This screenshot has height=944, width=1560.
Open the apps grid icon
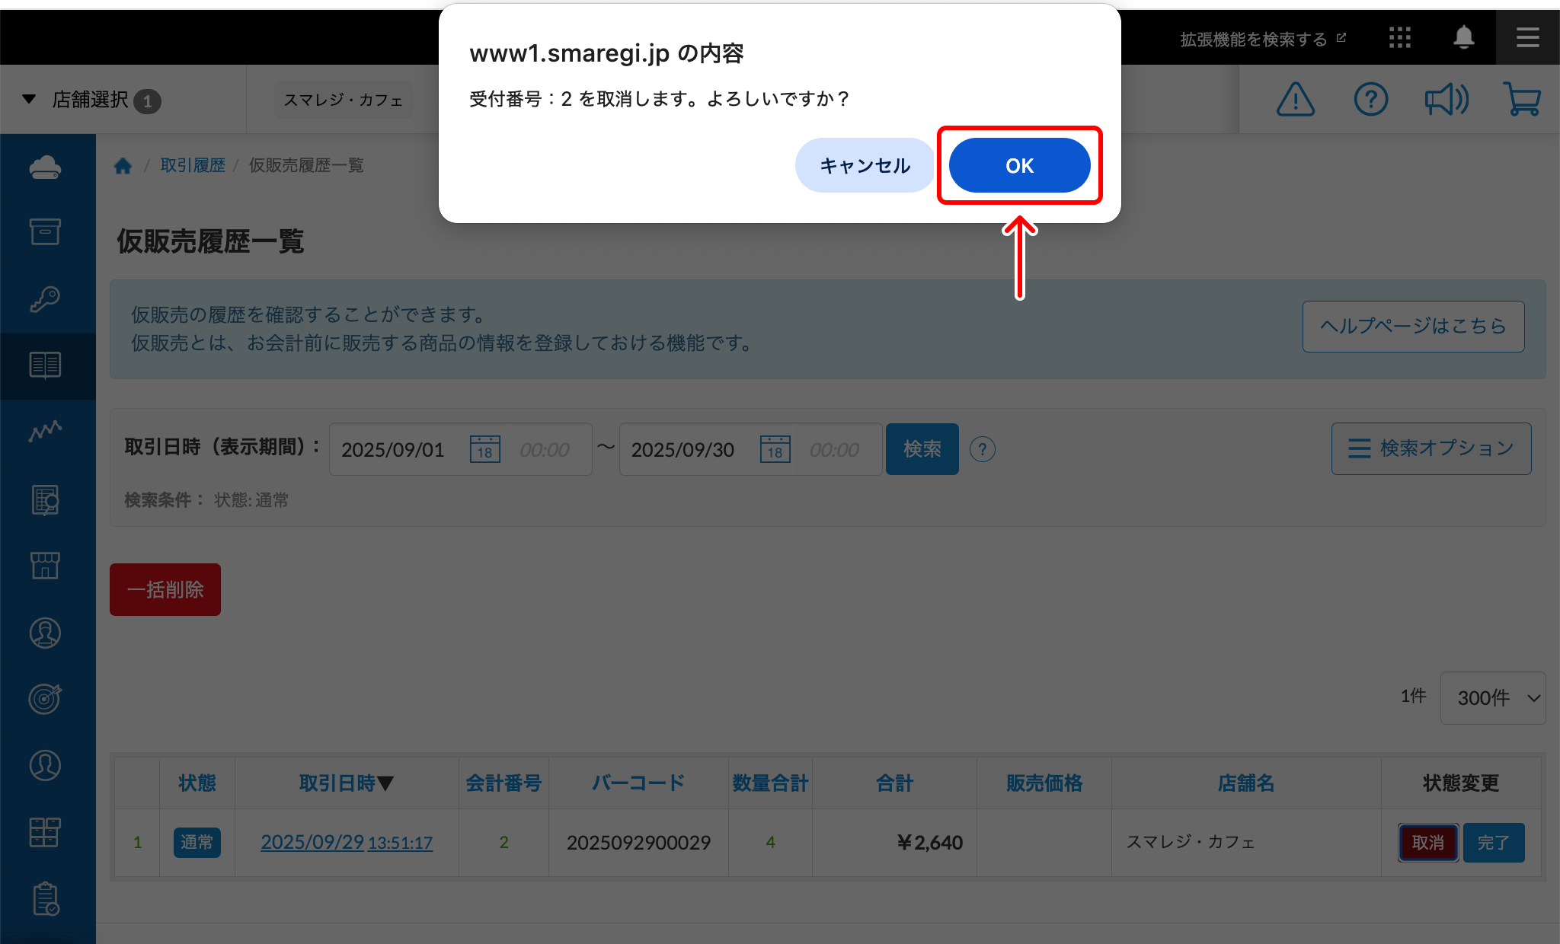[1399, 37]
